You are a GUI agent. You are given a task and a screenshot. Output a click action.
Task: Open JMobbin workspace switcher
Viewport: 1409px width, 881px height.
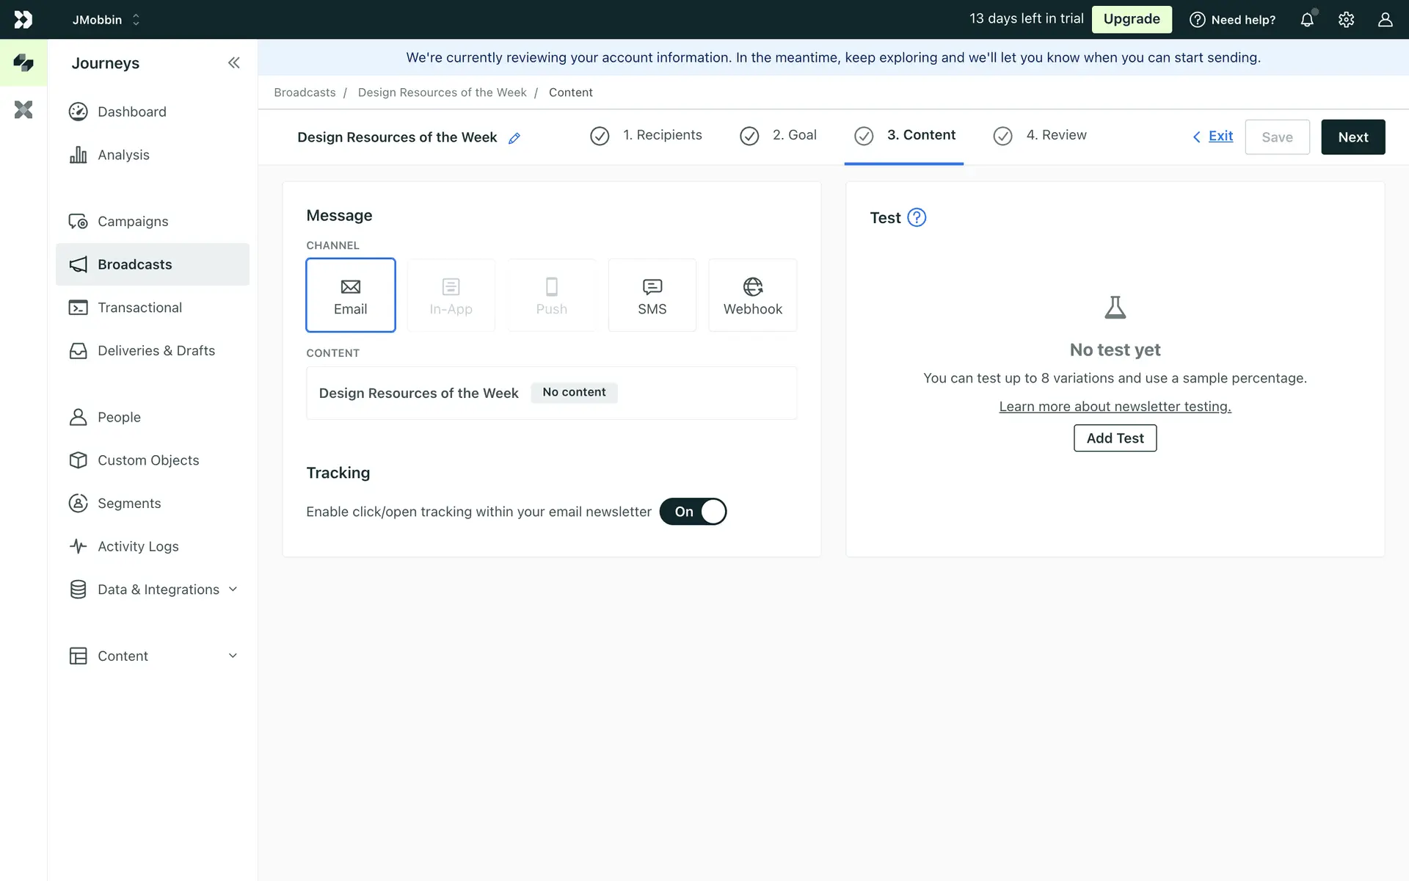tap(106, 20)
